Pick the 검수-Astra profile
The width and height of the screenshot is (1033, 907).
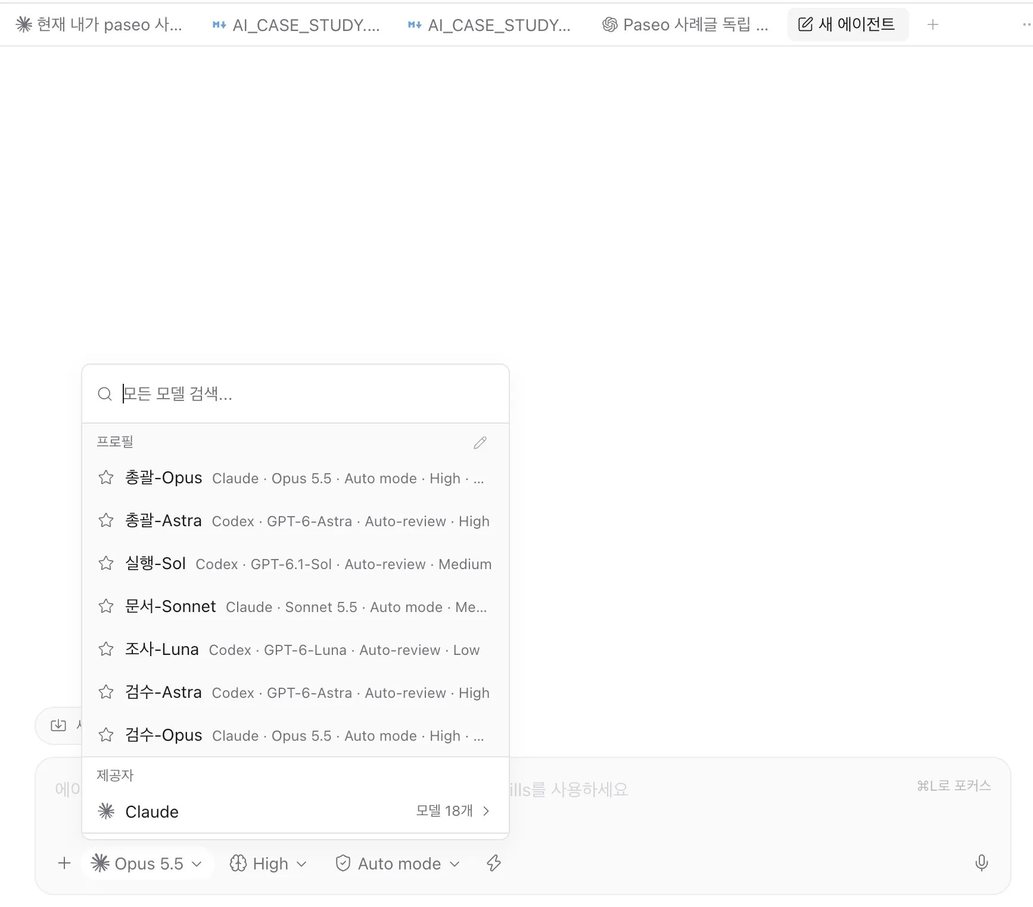click(295, 692)
